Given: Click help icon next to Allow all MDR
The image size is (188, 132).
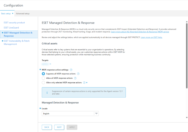Looking at the screenshot, I should pos(75,78).
